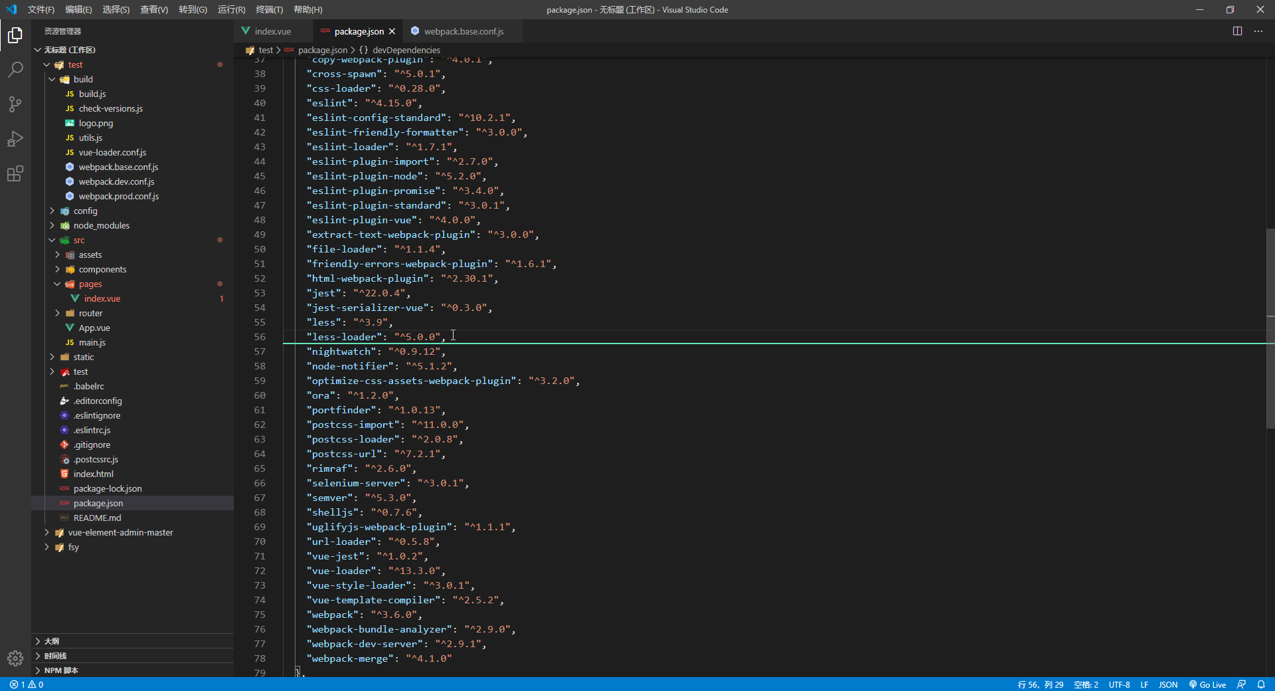
Task: Click the errors and warnings status indicator
Action: 27,684
